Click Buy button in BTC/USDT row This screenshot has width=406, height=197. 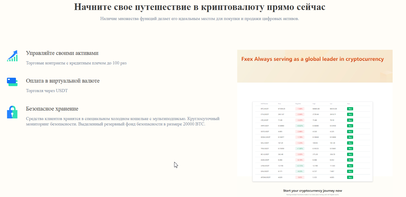pos(350,109)
